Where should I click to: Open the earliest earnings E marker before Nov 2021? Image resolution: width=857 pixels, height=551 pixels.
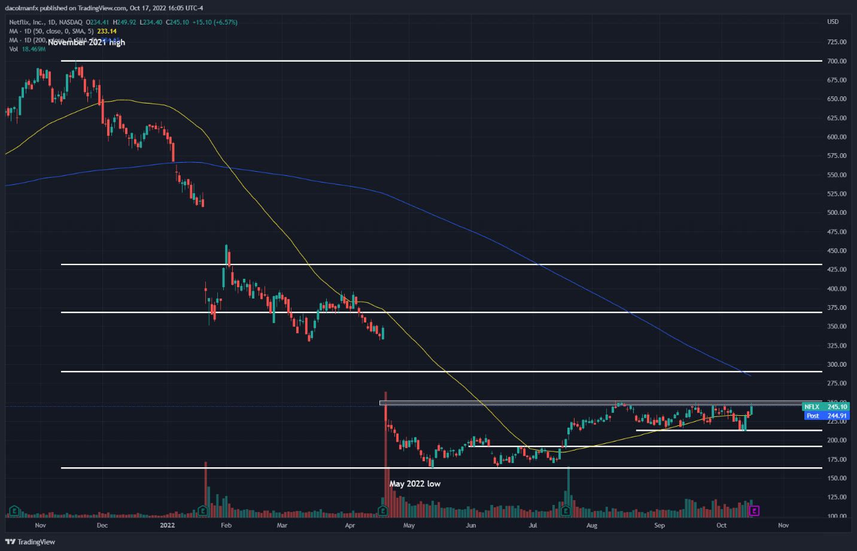tap(14, 511)
